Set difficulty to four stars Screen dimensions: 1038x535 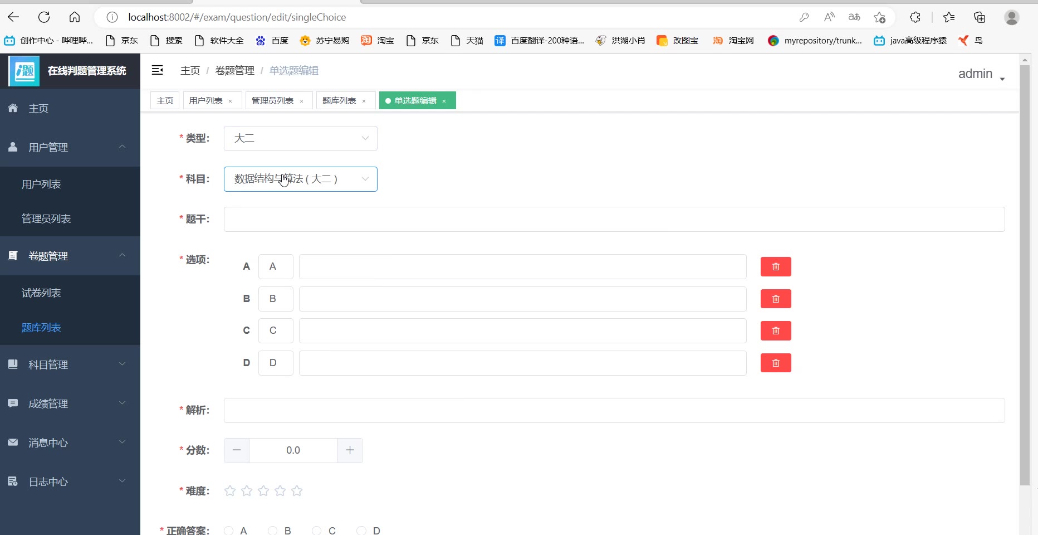(x=280, y=491)
